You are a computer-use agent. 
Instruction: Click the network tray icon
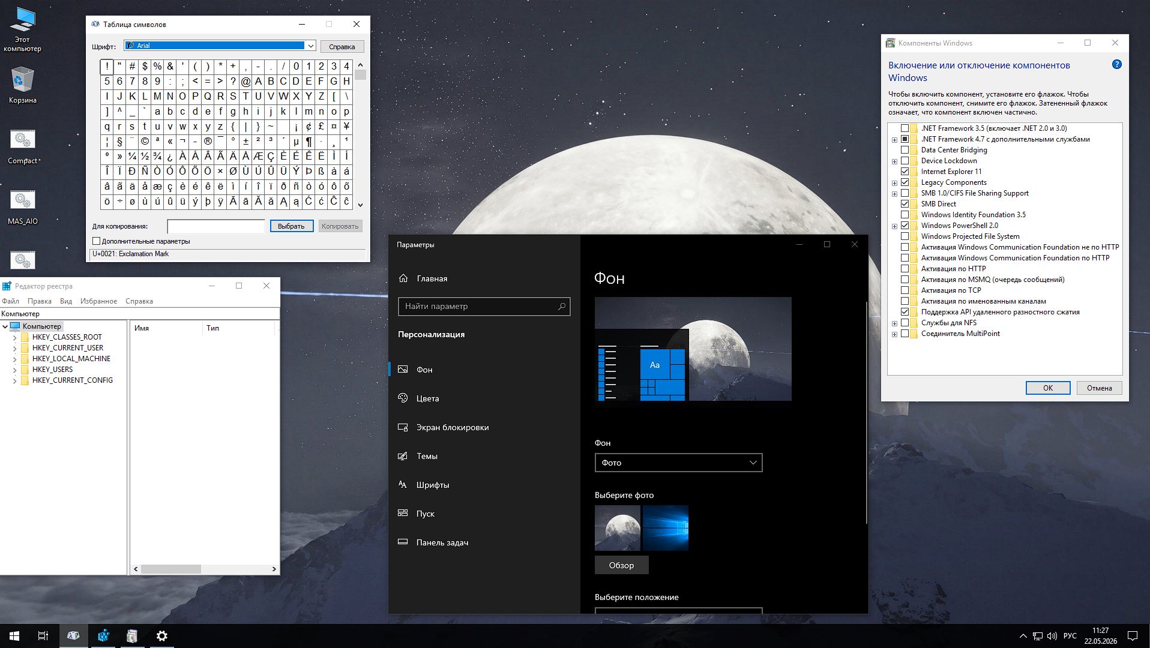(1038, 636)
